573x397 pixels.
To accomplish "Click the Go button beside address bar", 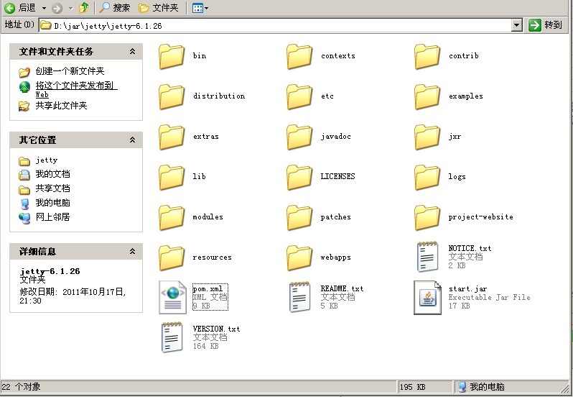I will pos(546,25).
